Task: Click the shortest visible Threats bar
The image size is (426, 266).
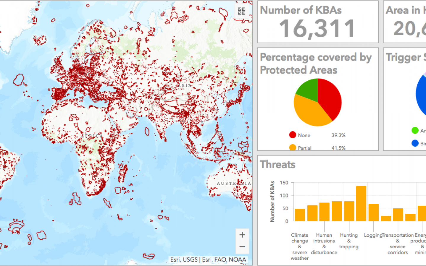Action: [386, 218]
